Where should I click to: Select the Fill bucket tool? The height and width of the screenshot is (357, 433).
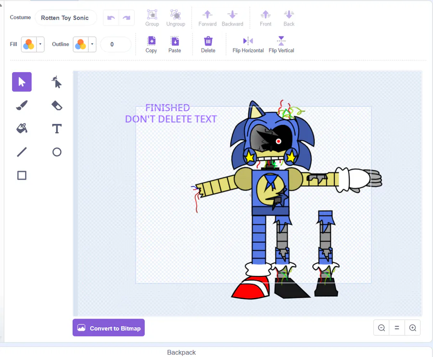click(x=22, y=129)
